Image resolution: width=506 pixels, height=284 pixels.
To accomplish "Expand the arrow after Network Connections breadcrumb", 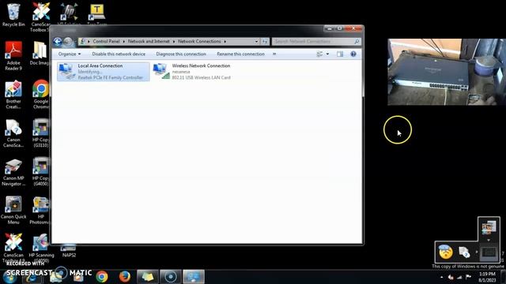I will pyautogui.click(x=225, y=42).
